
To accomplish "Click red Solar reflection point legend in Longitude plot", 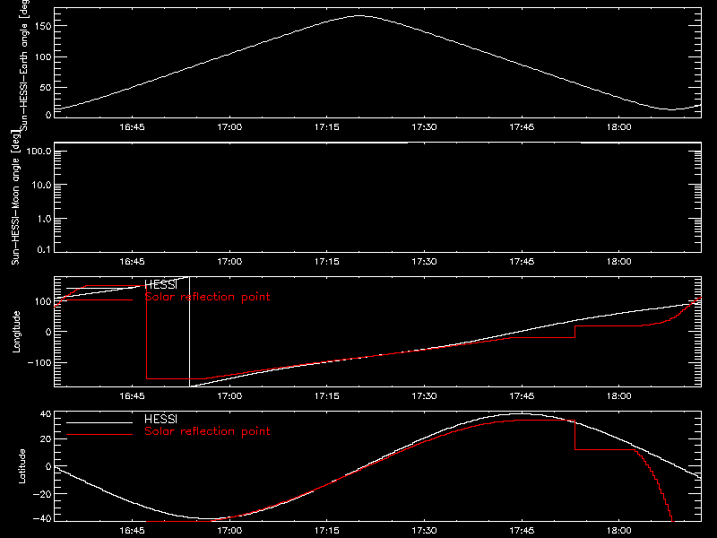I will point(207,297).
